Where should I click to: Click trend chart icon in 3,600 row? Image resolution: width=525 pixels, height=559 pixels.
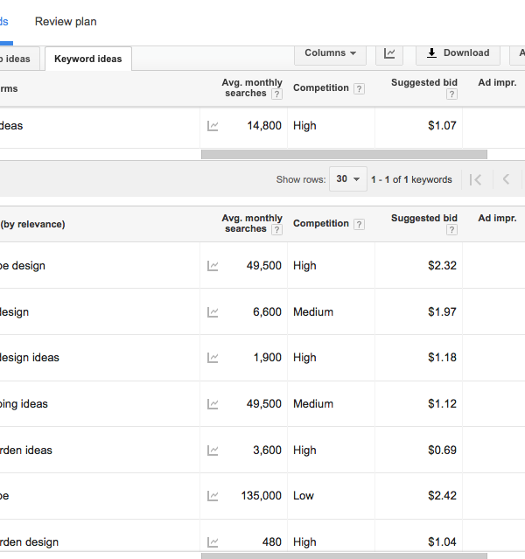(213, 451)
